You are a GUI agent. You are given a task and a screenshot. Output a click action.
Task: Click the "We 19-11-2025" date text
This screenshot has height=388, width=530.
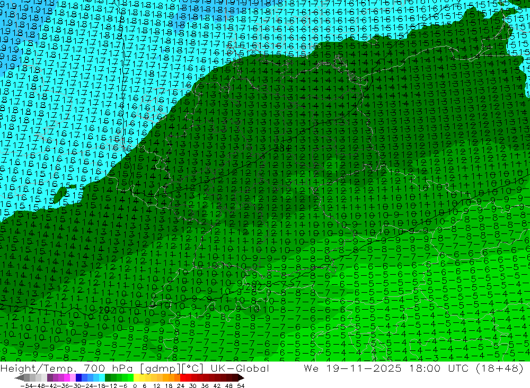tap(352, 368)
